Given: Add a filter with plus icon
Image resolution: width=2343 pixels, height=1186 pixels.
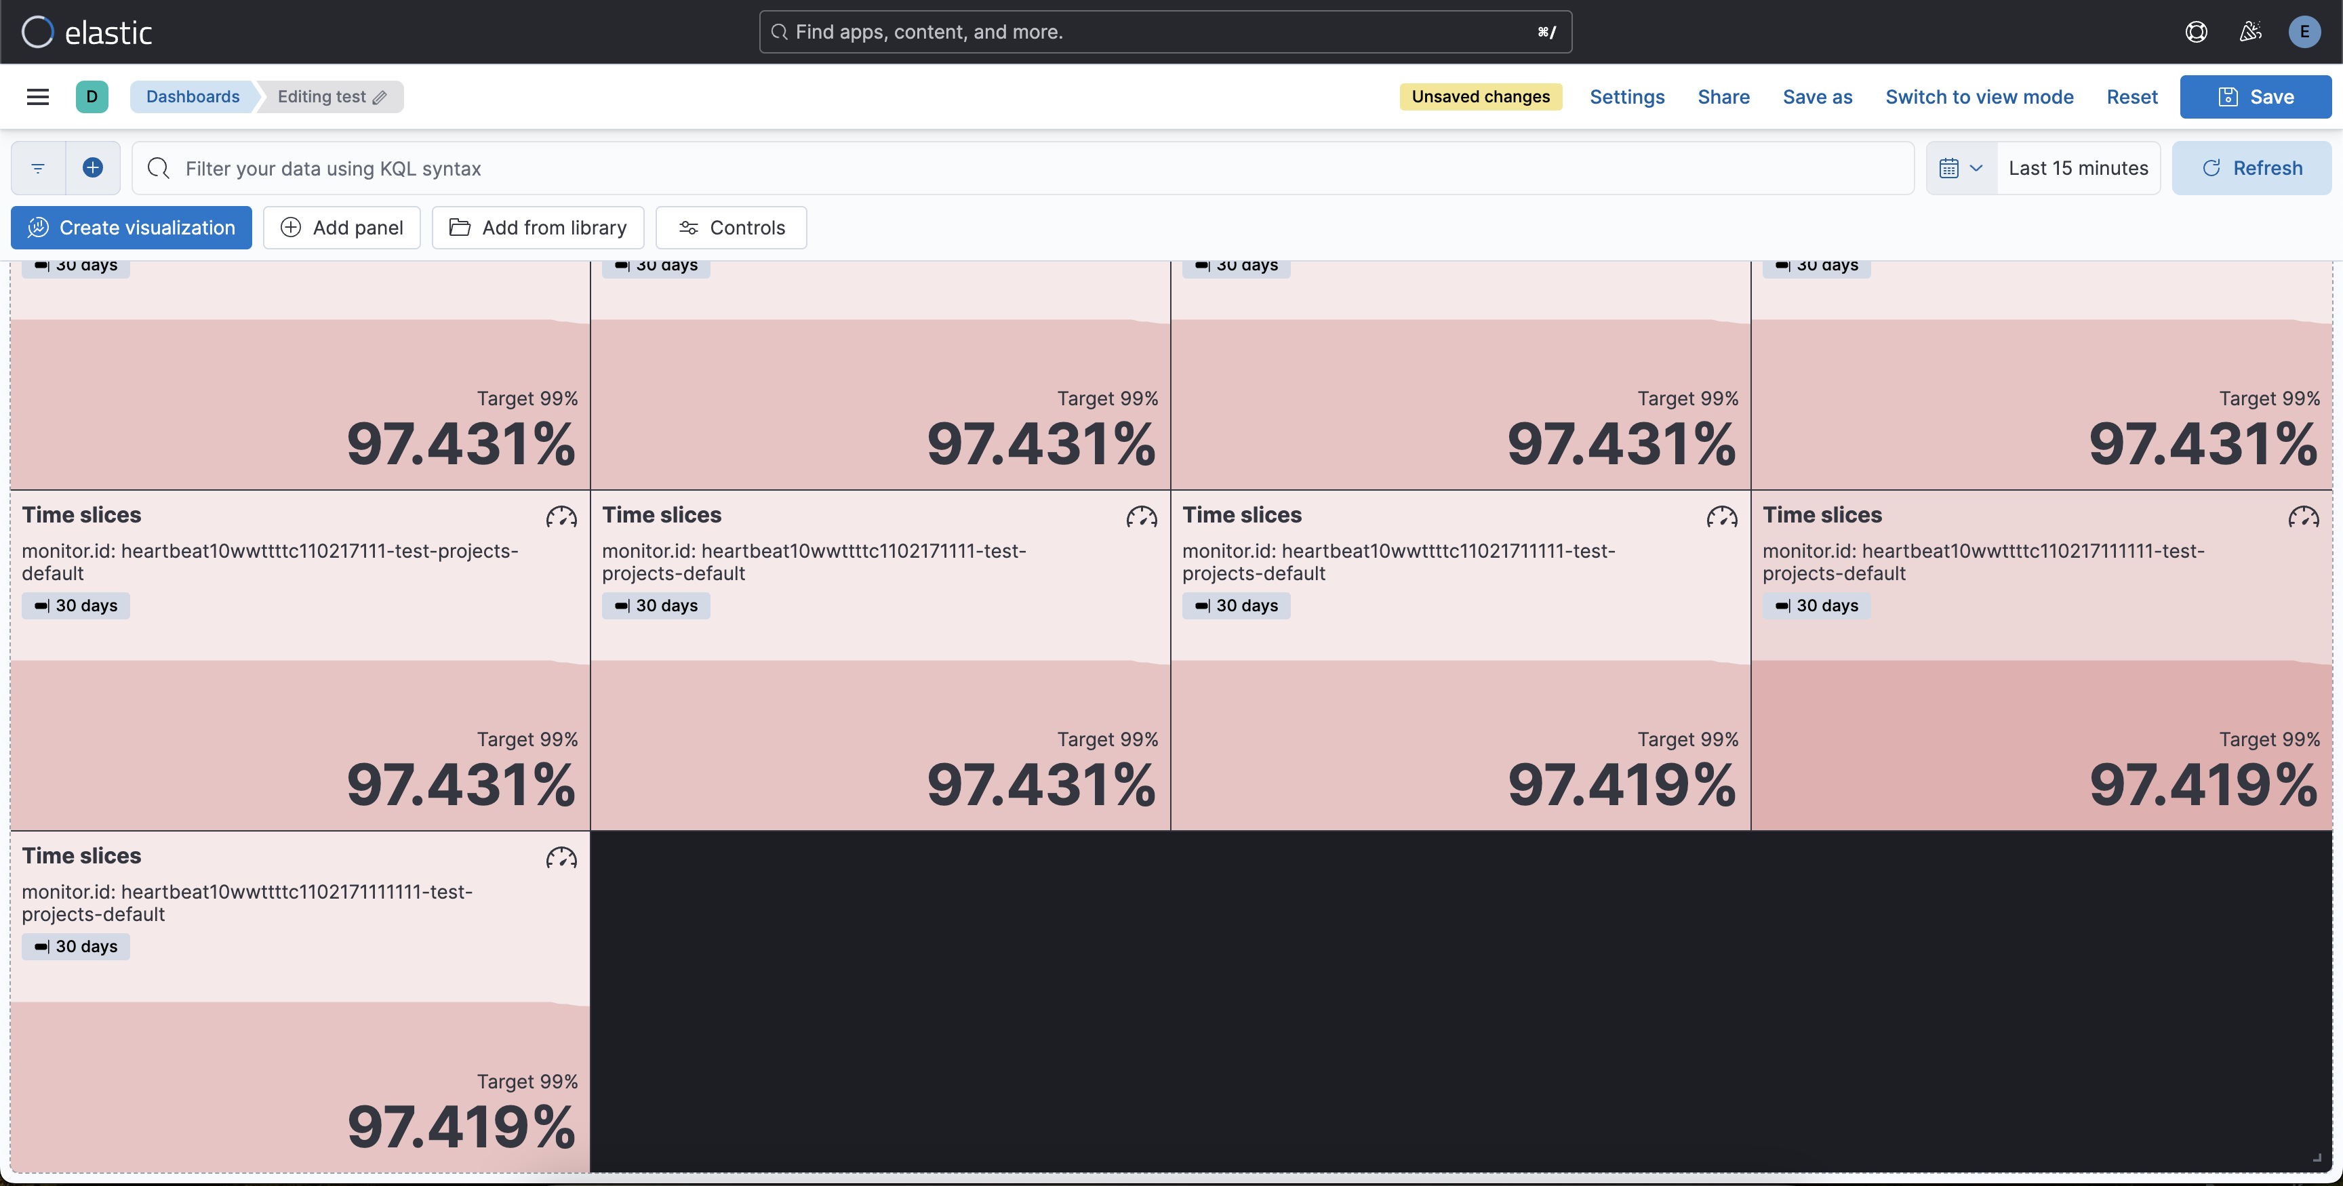Looking at the screenshot, I should [93, 167].
